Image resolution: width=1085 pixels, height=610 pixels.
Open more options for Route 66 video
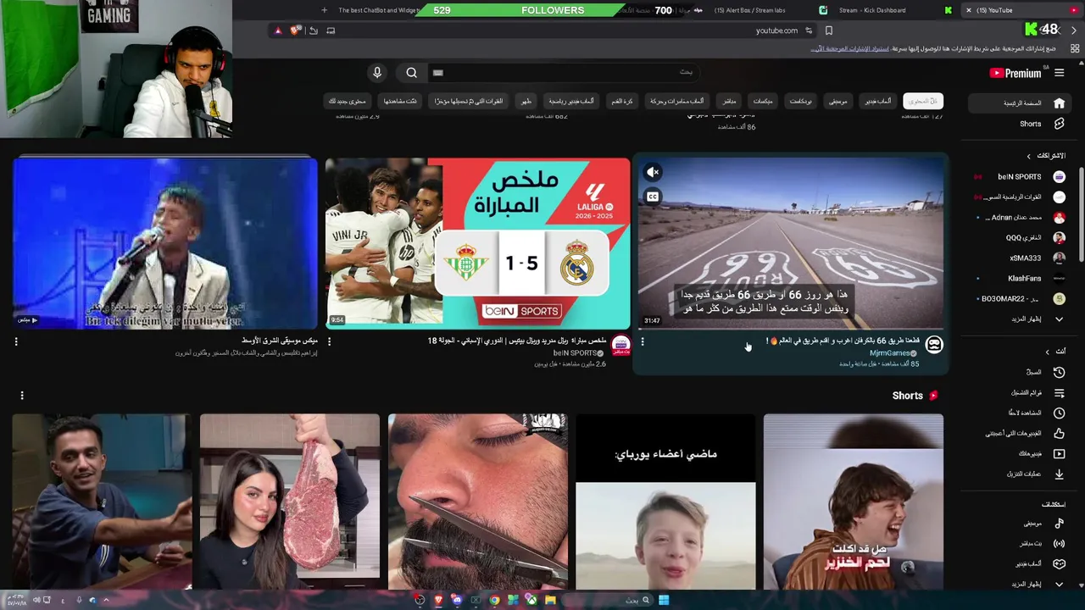click(x=643, y=341)
